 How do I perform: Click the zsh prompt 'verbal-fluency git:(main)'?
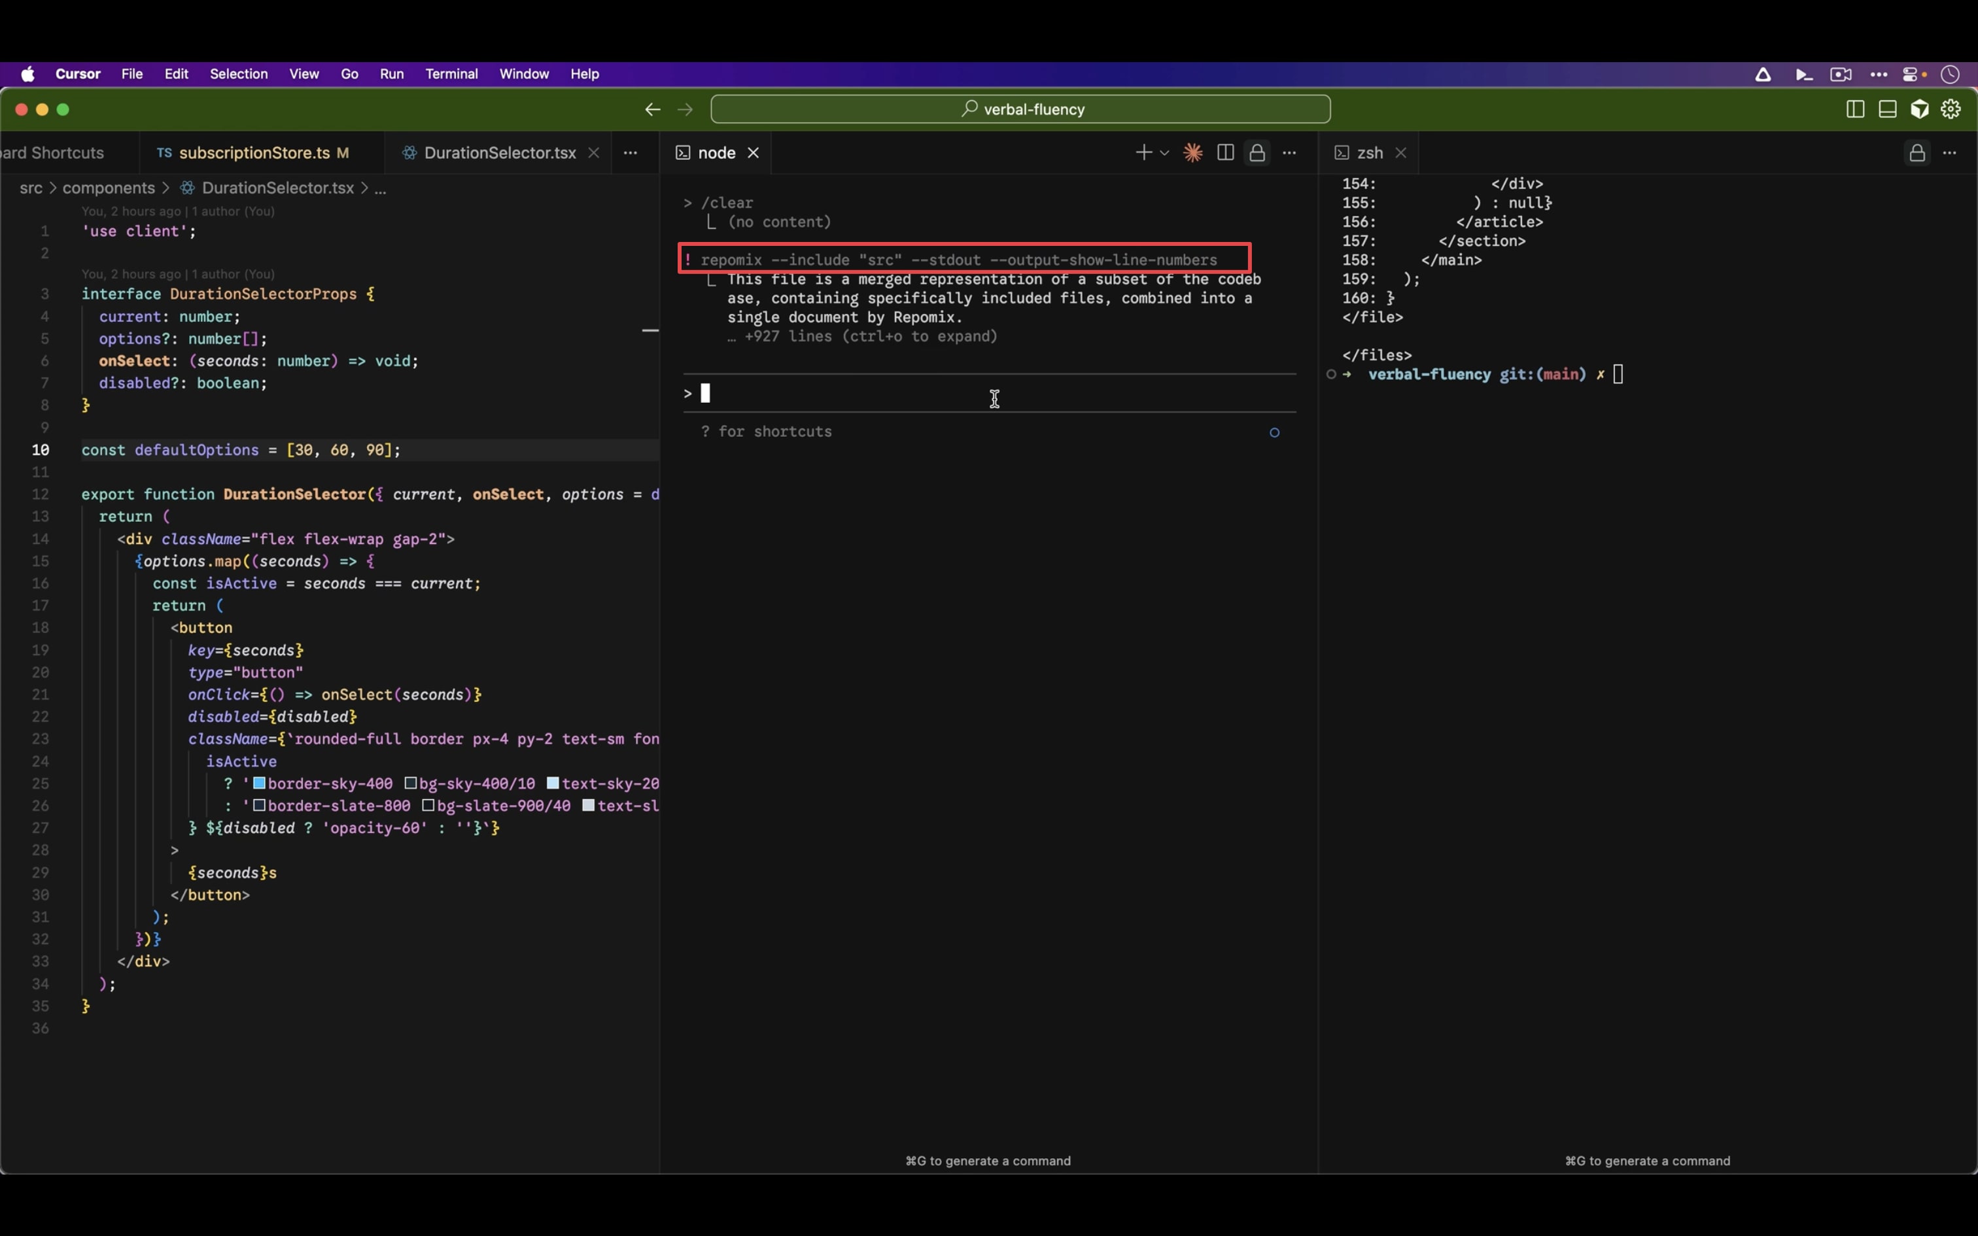coord(1477,374)
